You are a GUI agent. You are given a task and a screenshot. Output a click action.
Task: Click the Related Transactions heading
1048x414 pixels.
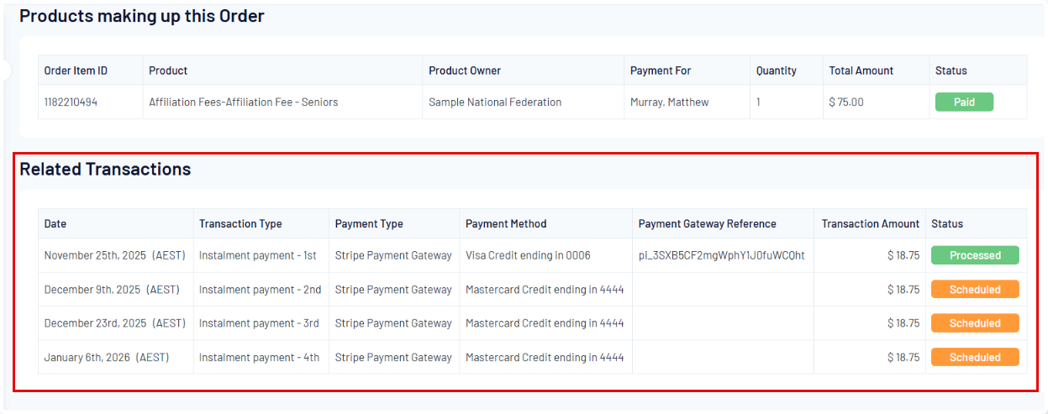tap(105, 169)
